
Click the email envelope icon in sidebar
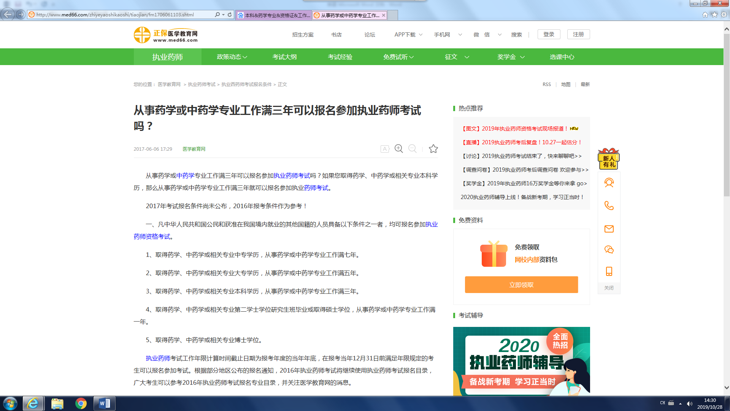(609, 229)
